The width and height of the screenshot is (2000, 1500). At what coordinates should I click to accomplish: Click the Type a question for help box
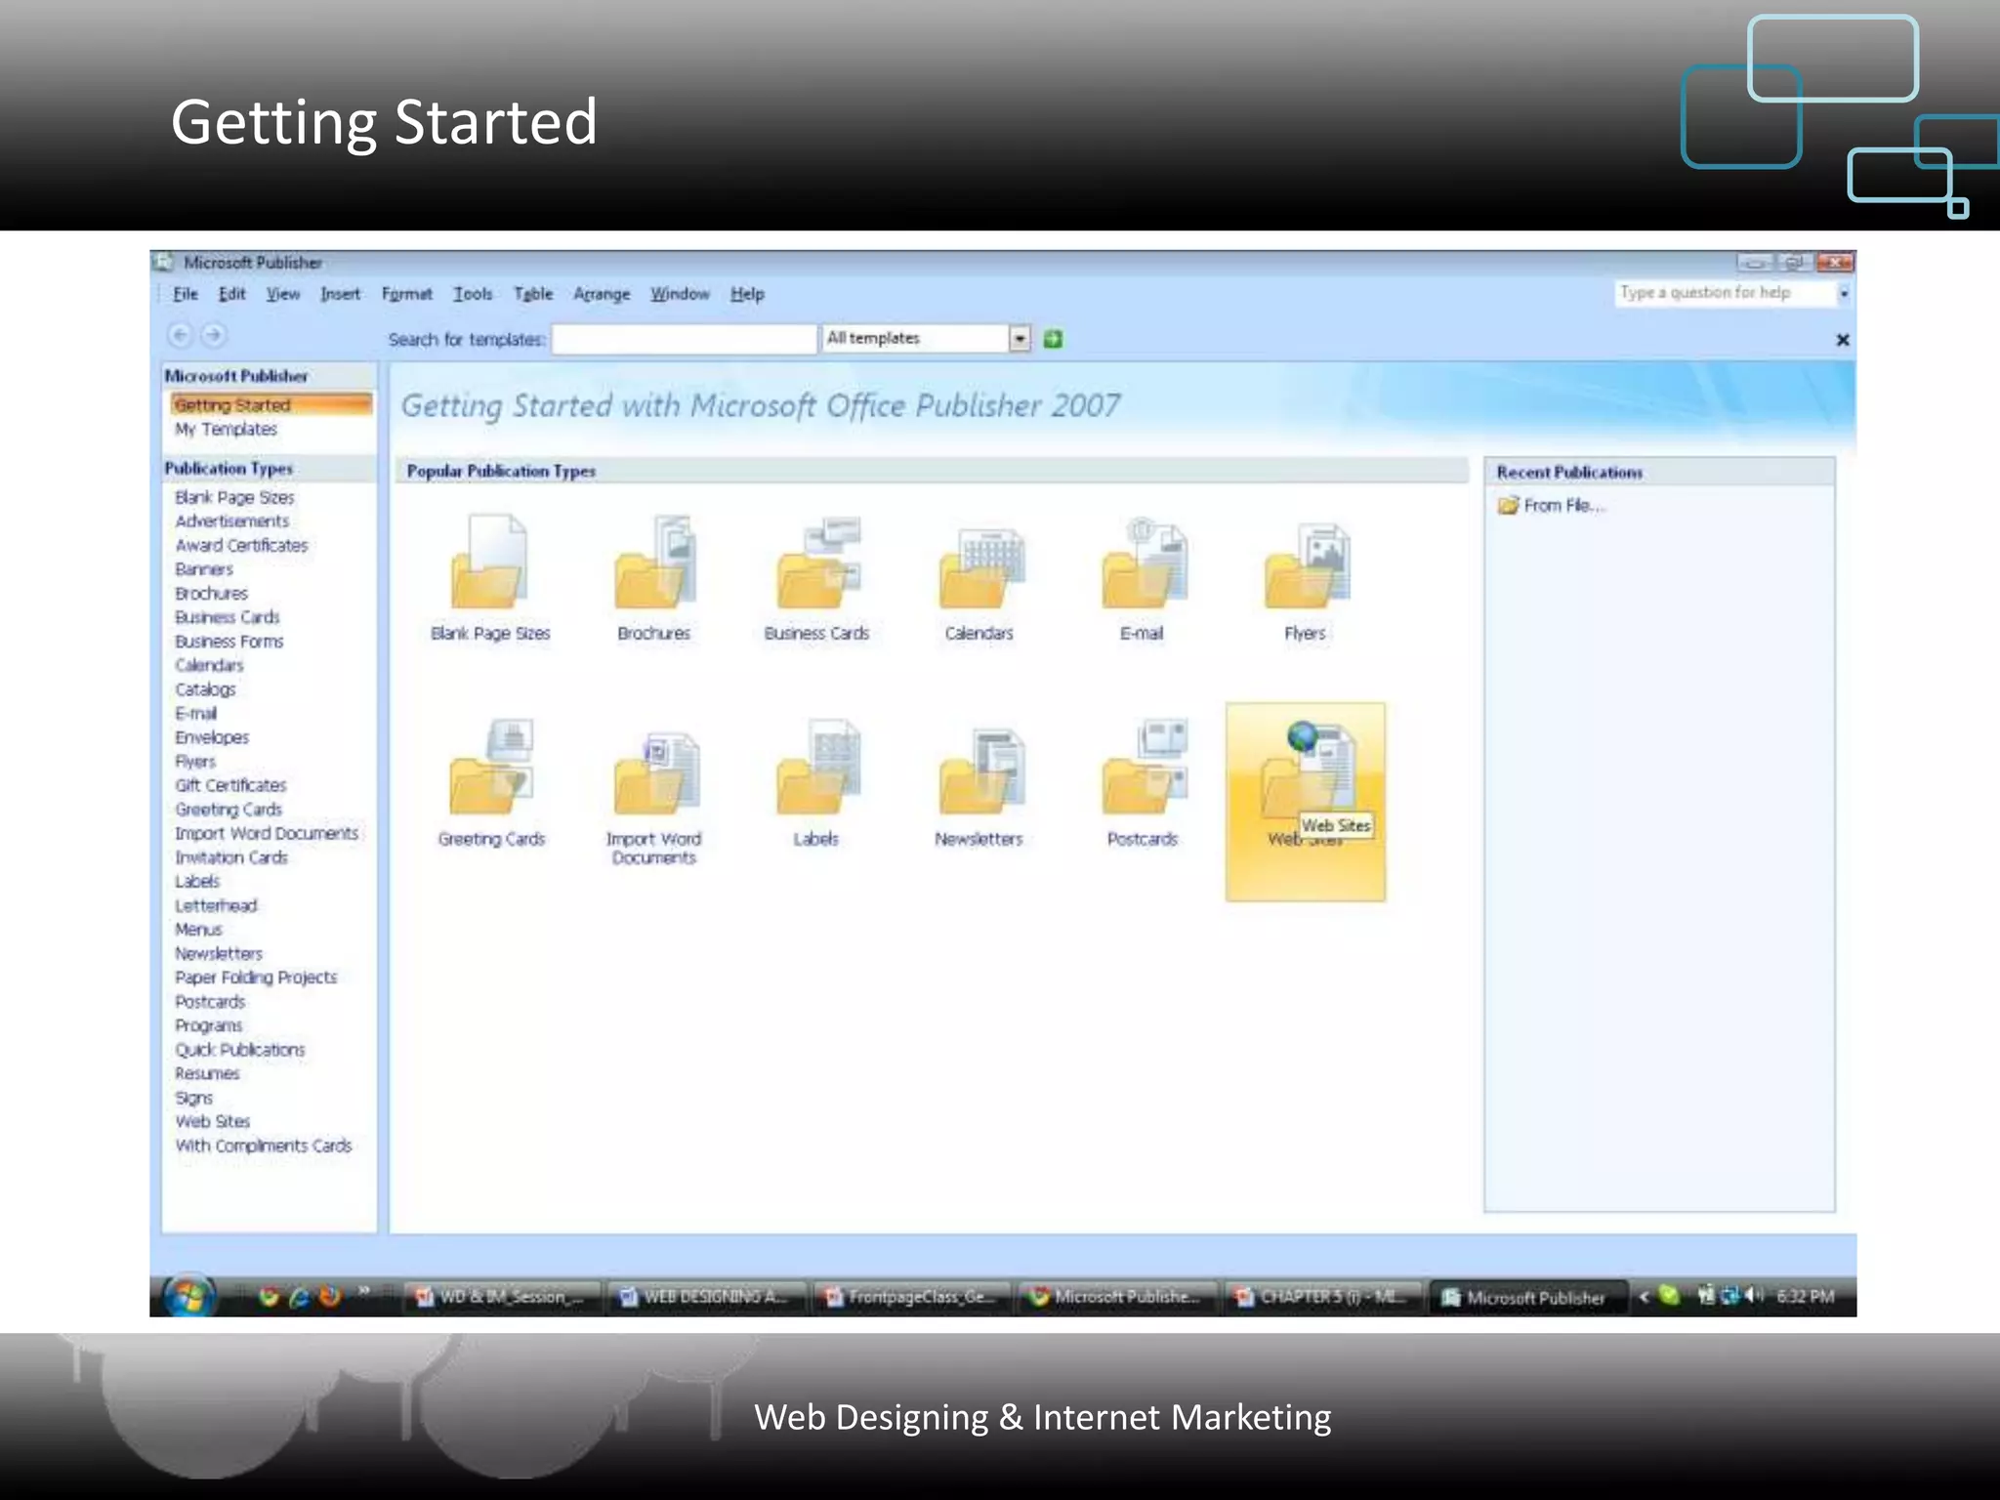click(x=1726, y=293)
